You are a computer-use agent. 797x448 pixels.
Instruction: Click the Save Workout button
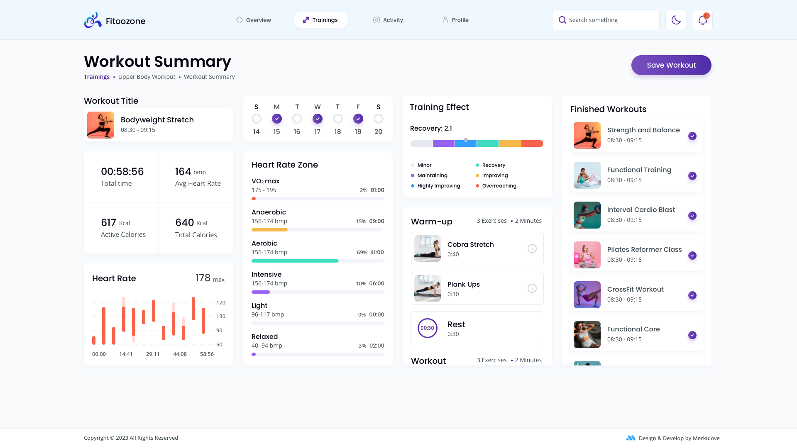671,65
